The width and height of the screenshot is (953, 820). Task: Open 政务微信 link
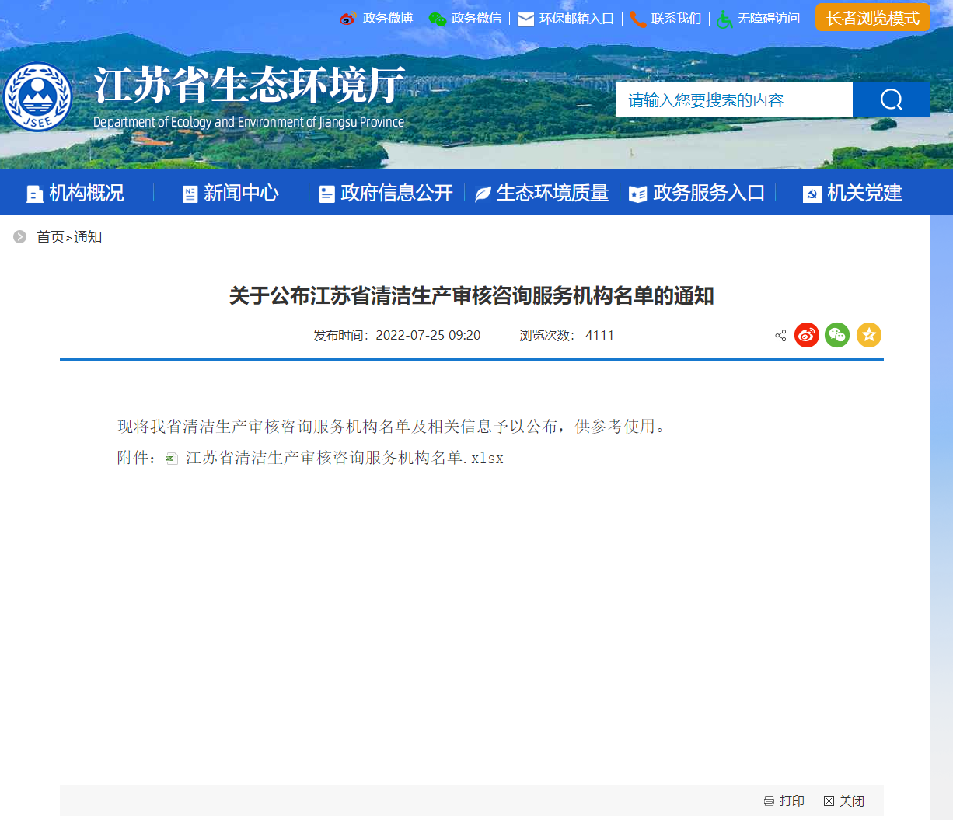(476, 19)
